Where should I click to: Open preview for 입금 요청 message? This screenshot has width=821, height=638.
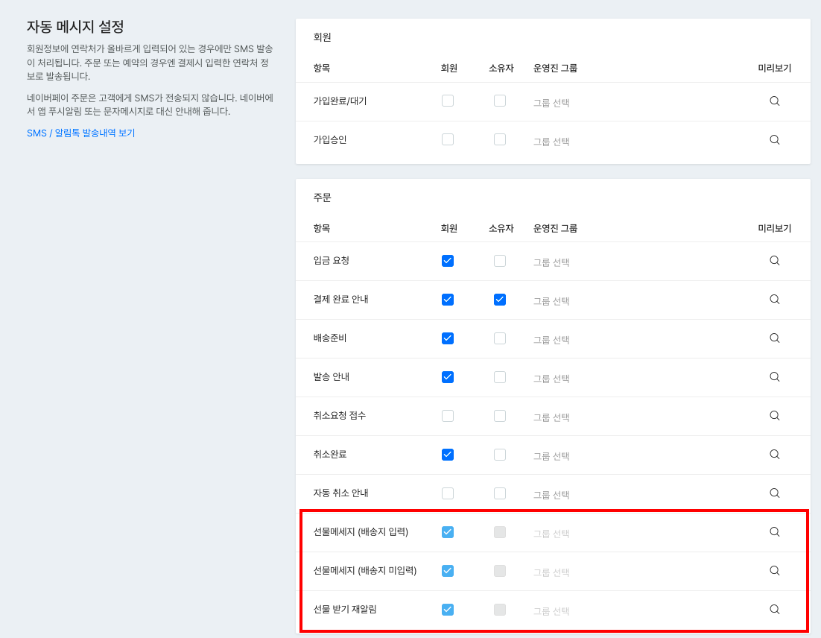(774, 261)
